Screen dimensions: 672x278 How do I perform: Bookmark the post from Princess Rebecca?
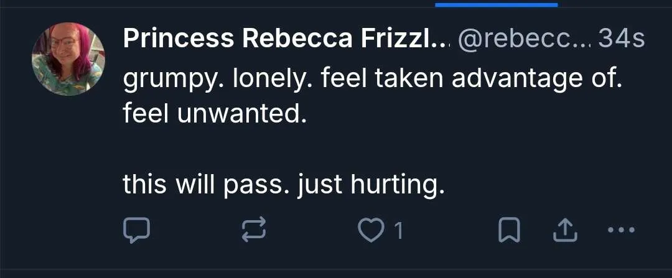click(x=509, y=230)
